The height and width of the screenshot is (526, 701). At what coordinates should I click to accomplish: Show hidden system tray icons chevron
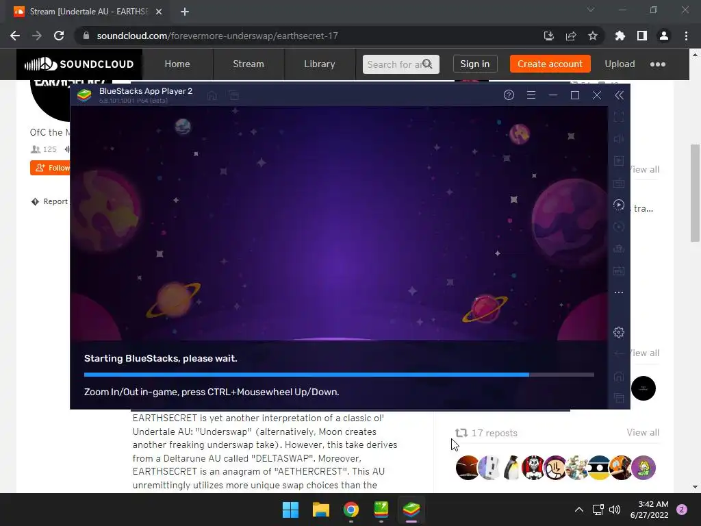579,510
